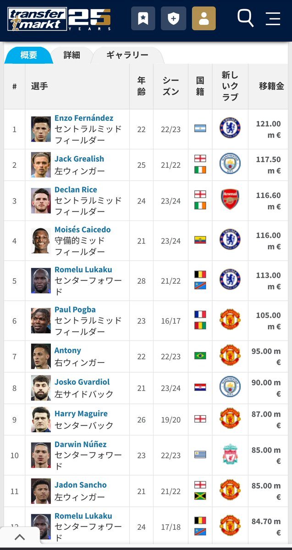Open Paul Pogba player link
The width and height of the screenshot is (292, 550).
[75, 309]
